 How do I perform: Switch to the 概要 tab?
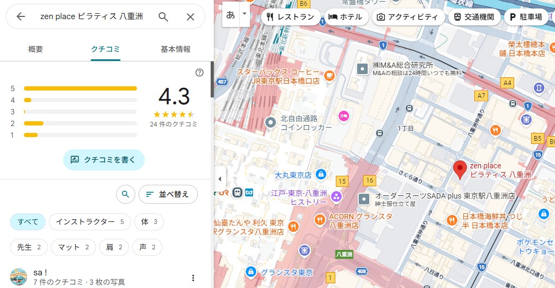(x=36, y=49)
